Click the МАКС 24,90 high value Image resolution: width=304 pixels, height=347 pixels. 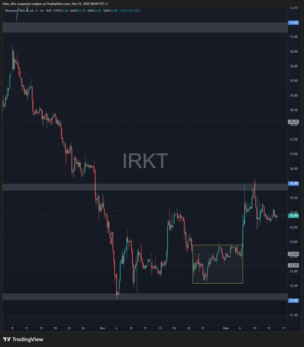coord(78,11)
